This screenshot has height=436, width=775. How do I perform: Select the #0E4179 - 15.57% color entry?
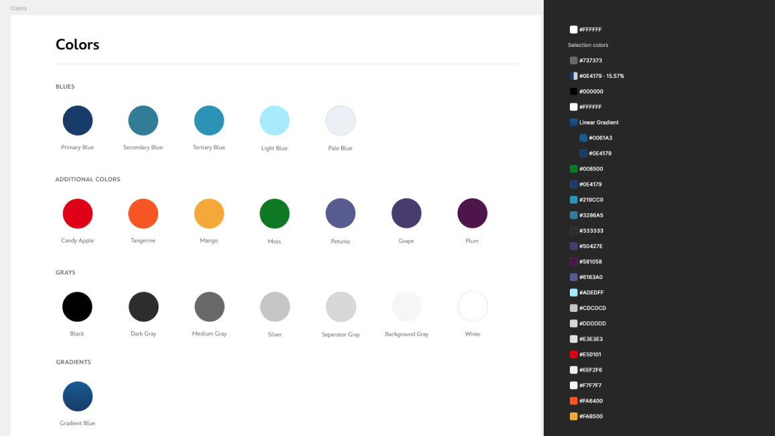point(601,76)
